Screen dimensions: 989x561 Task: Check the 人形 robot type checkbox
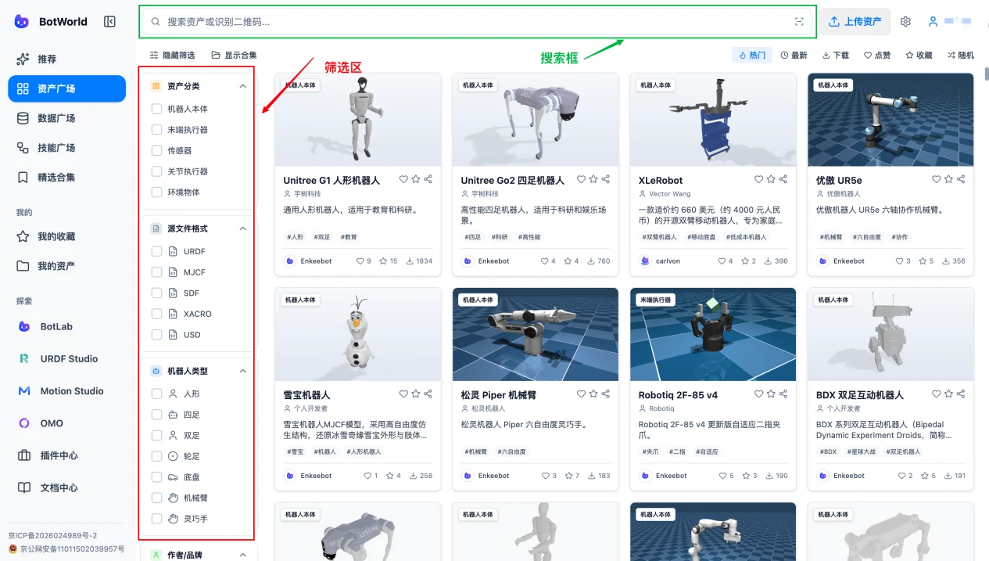[156, 394]
